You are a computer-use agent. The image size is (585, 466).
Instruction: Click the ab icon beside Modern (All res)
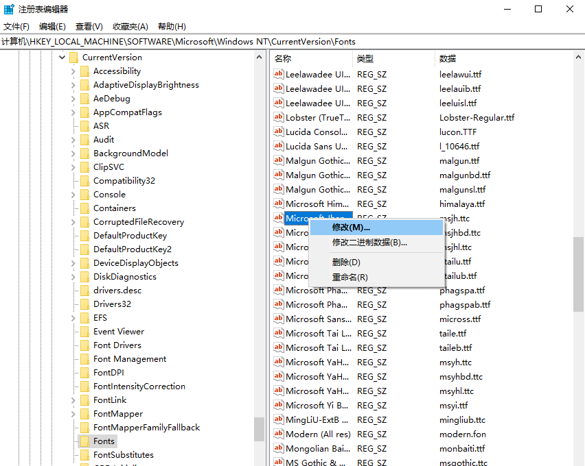278,434
